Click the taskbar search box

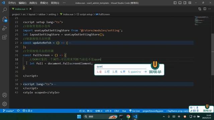pyautogui.click(x=100, y=117)
